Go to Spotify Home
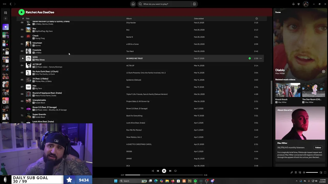Image resolution: width=328 pixels, height=184 pixels. coord(133,4)
